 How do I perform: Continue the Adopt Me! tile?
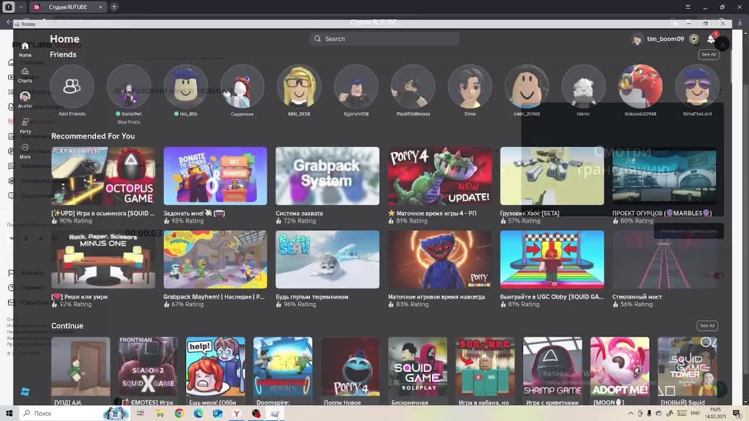point(620,367)
